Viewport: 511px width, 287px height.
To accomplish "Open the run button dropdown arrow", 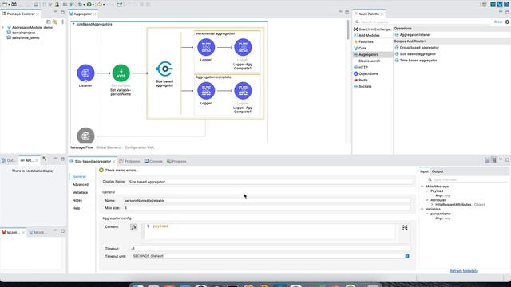I will pyautogui.click(x=93, y=5).
